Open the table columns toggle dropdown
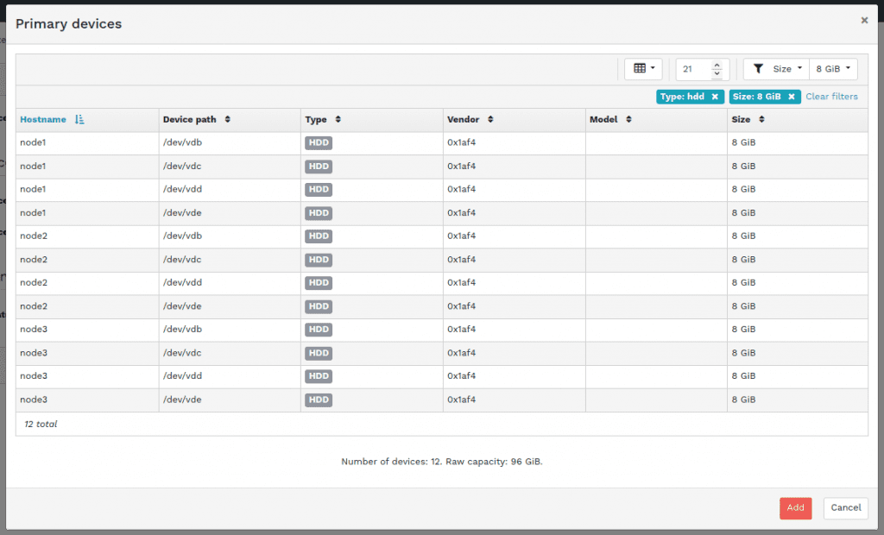The image size is (884, 535). (643, 69)
